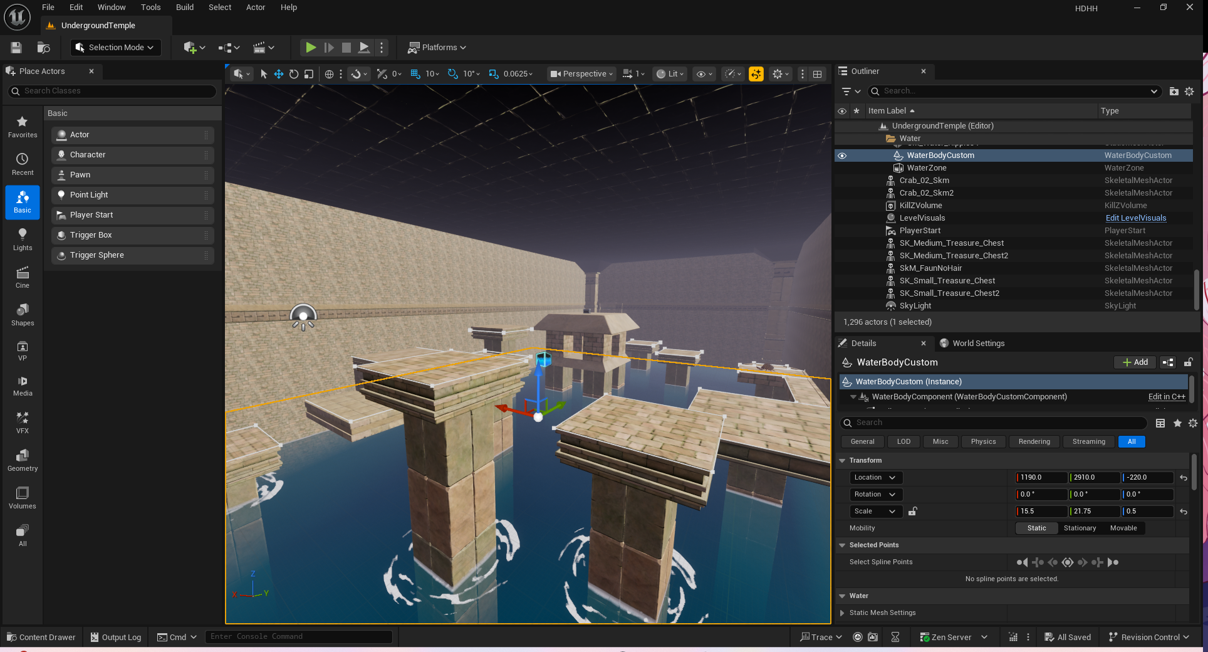
Task: Select the rotate transform tool in viewport
Action: (294, 74)
